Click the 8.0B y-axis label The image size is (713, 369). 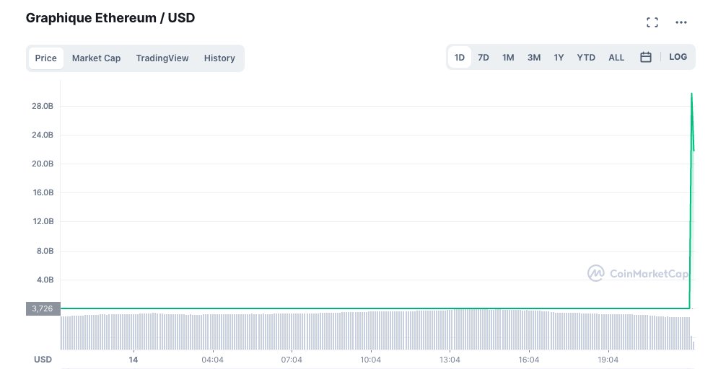(x=45, y=251)
